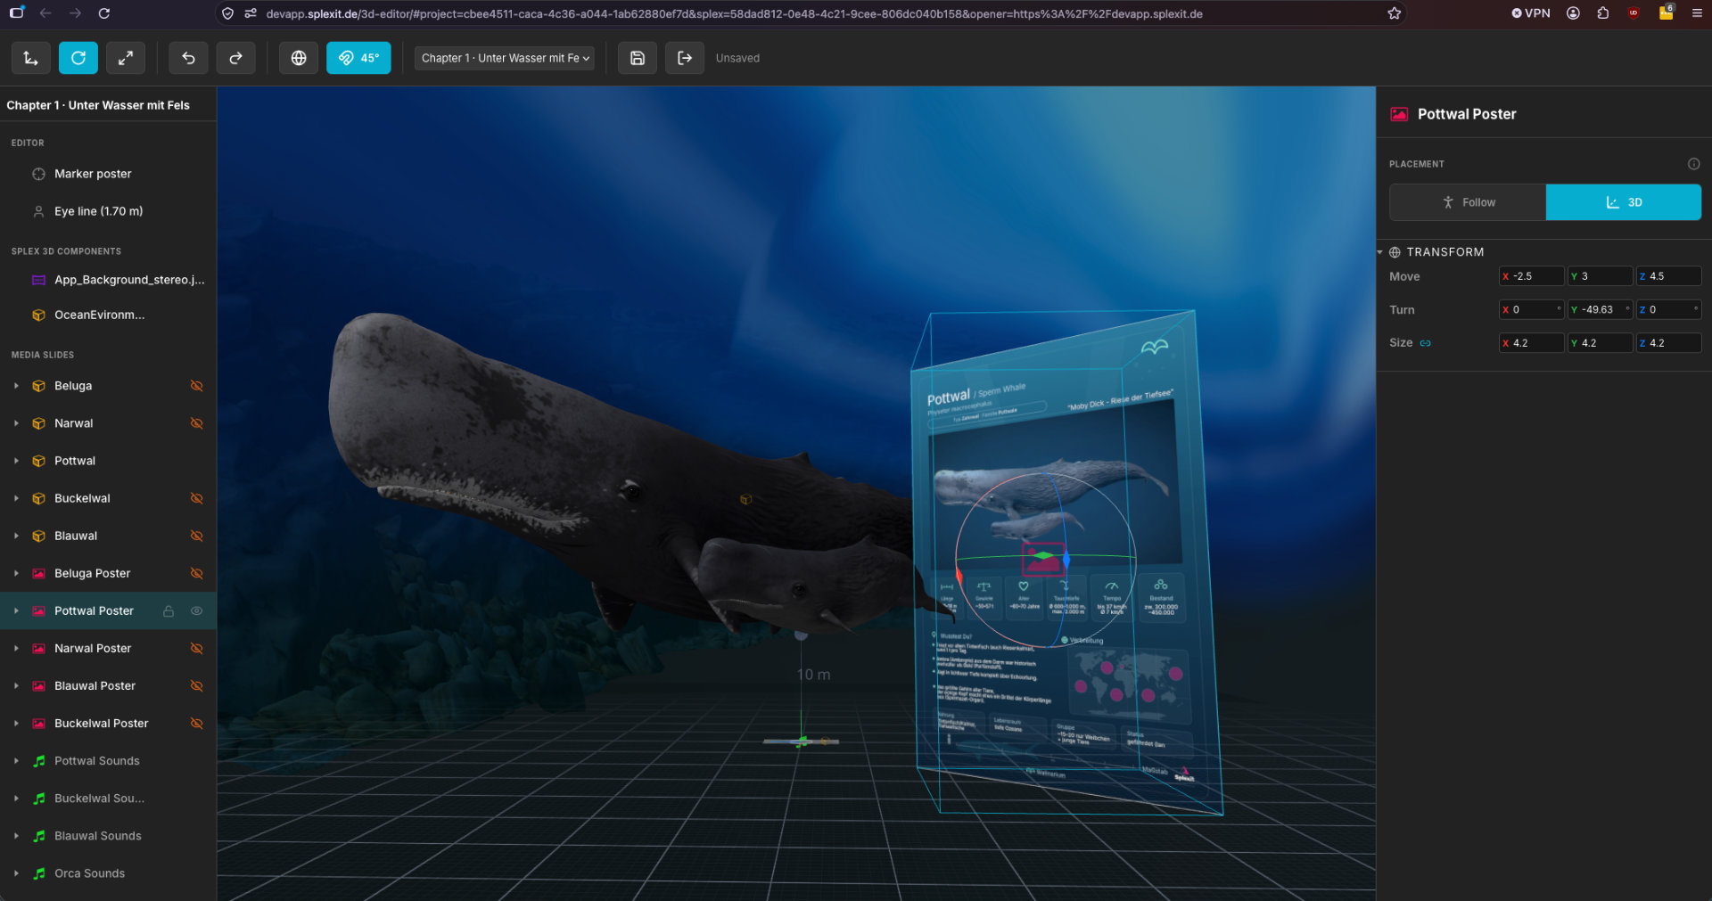Switch placement to Follow tab
This screenshot has width=1712, height=901.
[1468, 202]
